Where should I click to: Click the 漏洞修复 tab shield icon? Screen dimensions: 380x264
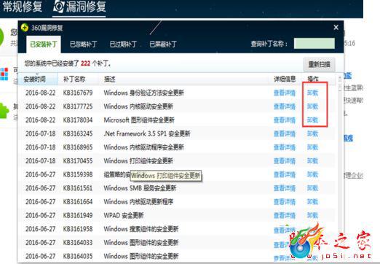point(58,7)
